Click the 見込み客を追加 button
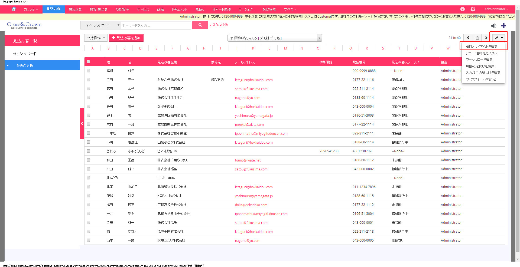The height and width of the screenshot is (267, 520). (x=126, y=38)
